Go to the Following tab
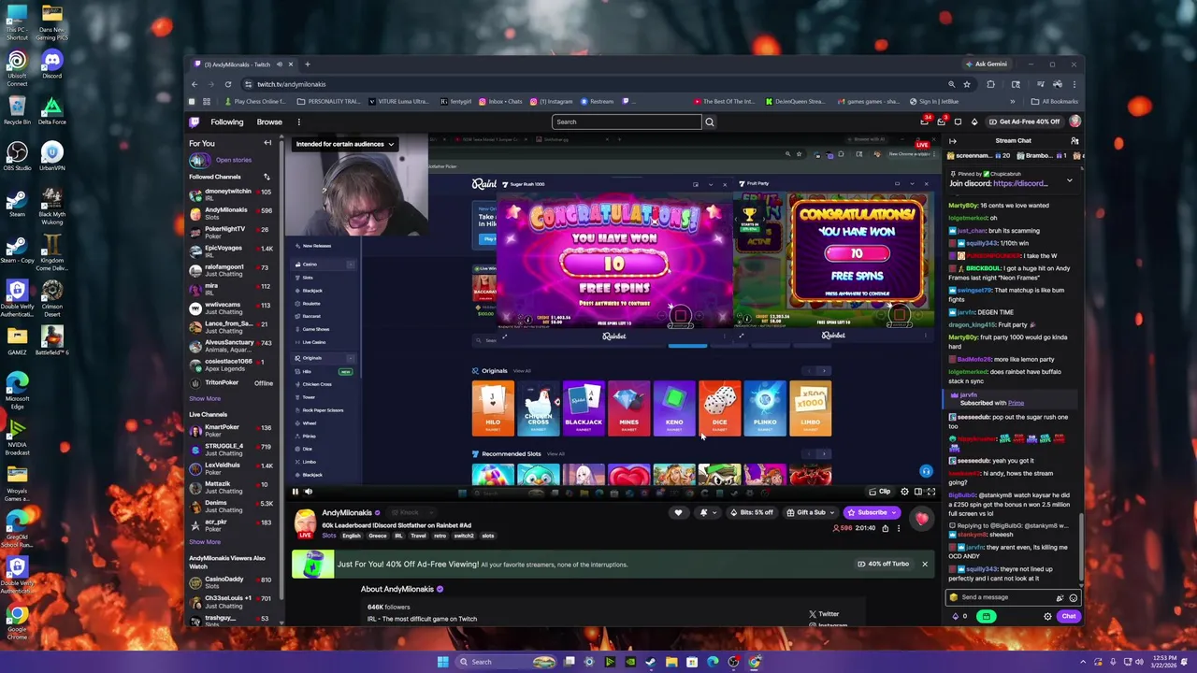The image size is (1197, 673). click(227, 122)
